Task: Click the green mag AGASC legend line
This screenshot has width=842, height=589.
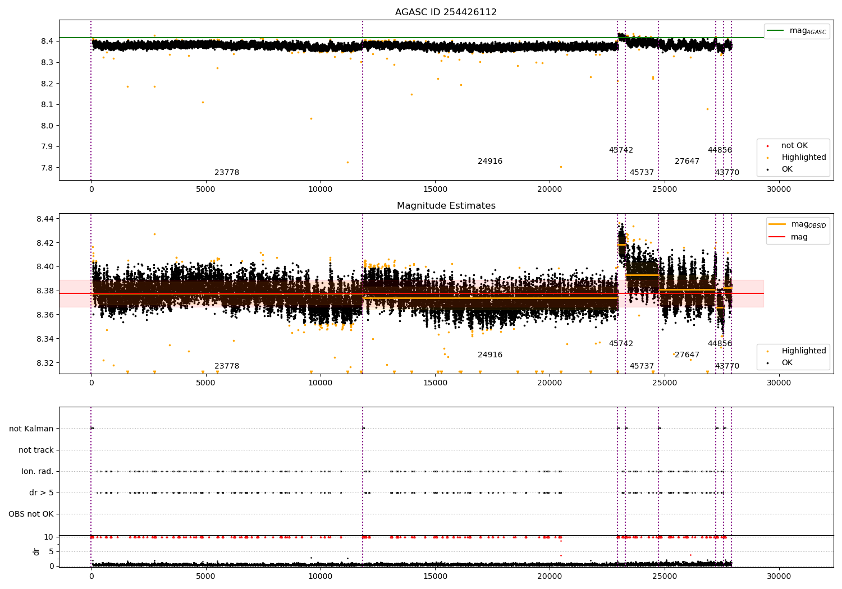Action: tap(776, 31)
